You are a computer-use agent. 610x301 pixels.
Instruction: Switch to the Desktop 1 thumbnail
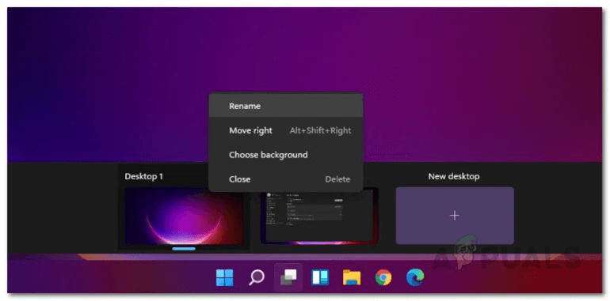coord(184,216)
